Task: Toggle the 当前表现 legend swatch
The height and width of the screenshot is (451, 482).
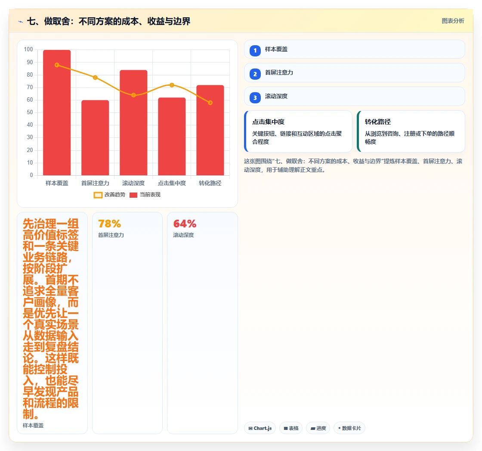Action: 133,195
